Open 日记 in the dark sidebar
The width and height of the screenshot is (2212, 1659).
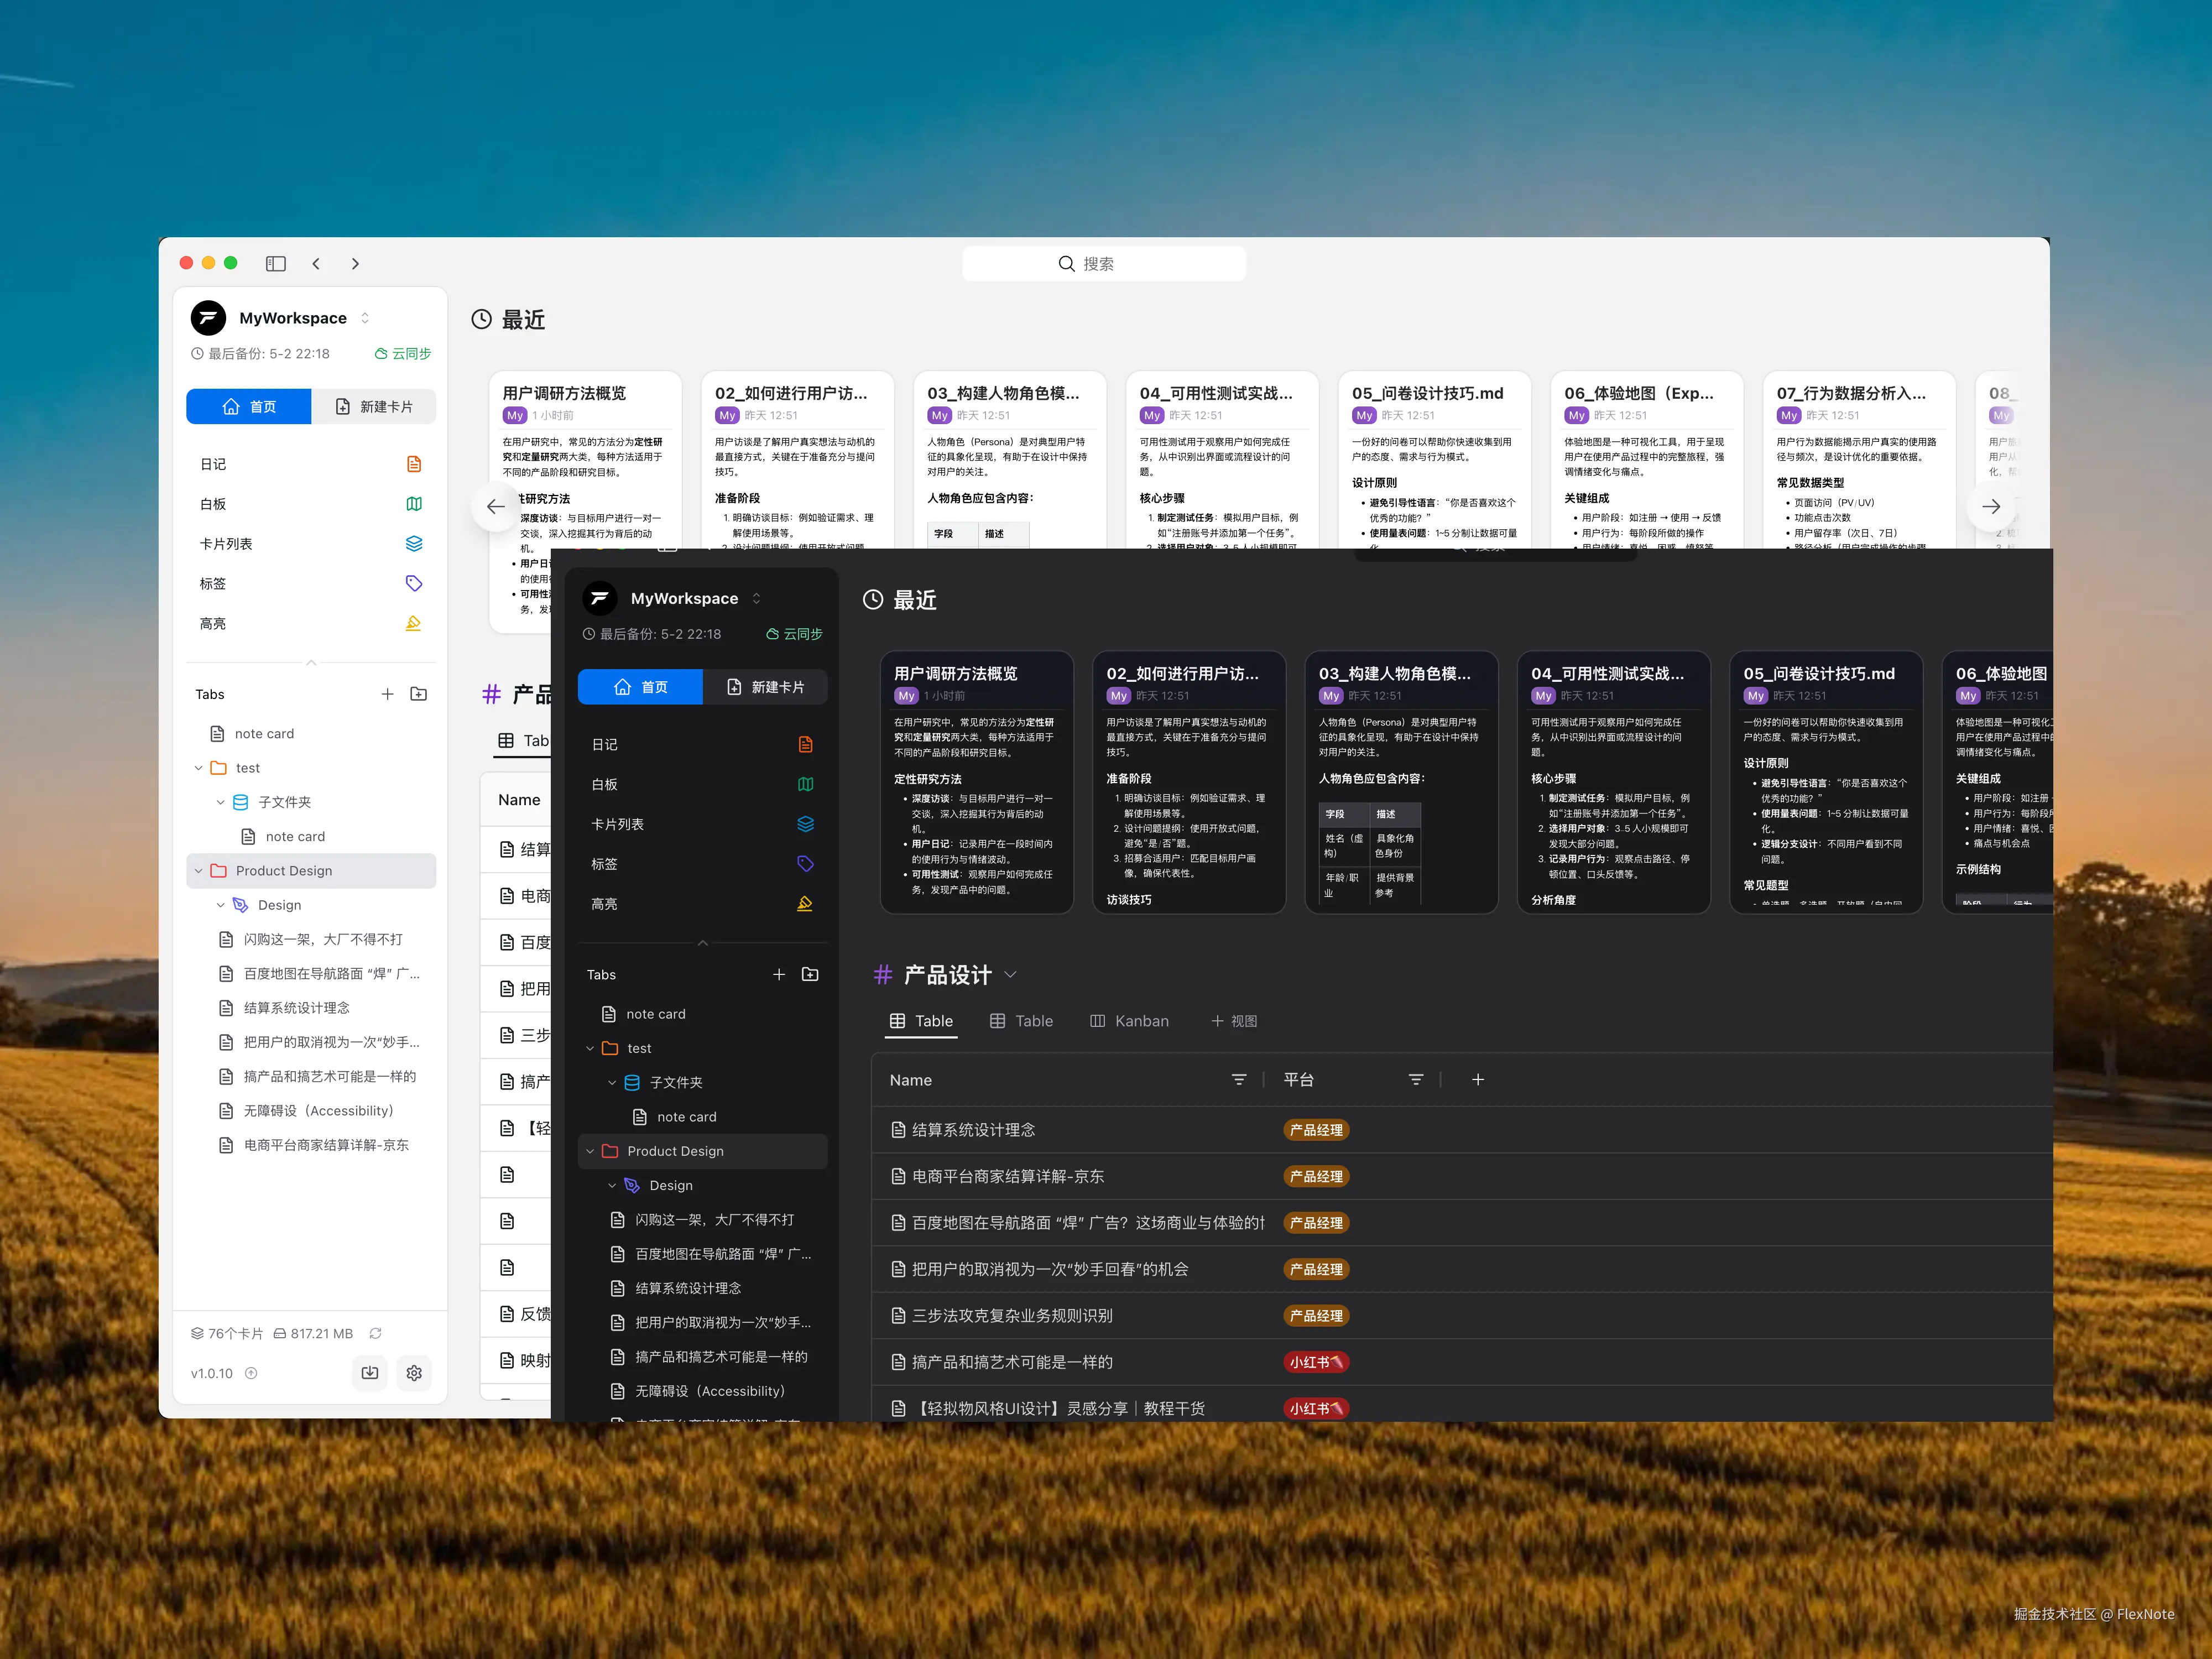pos(605,744)
